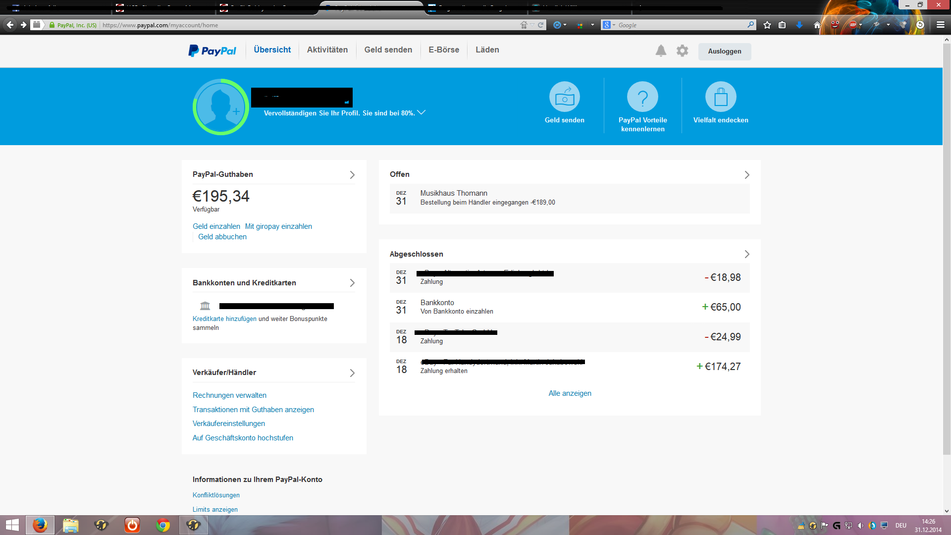Screen dimensions: 951x535
Task: Open the PayPal logo home link
Action: (x=212, y=51)
